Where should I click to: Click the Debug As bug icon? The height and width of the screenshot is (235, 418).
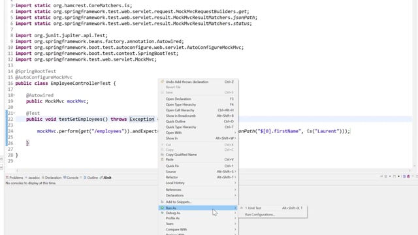coord(162,213)
